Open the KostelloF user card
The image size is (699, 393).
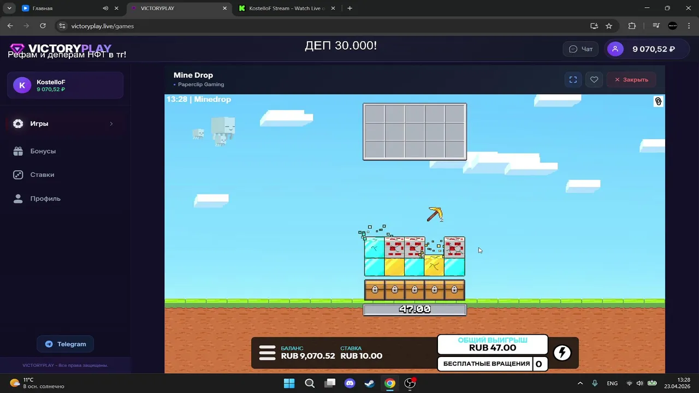pyautogui.click(x=65, y=85)
